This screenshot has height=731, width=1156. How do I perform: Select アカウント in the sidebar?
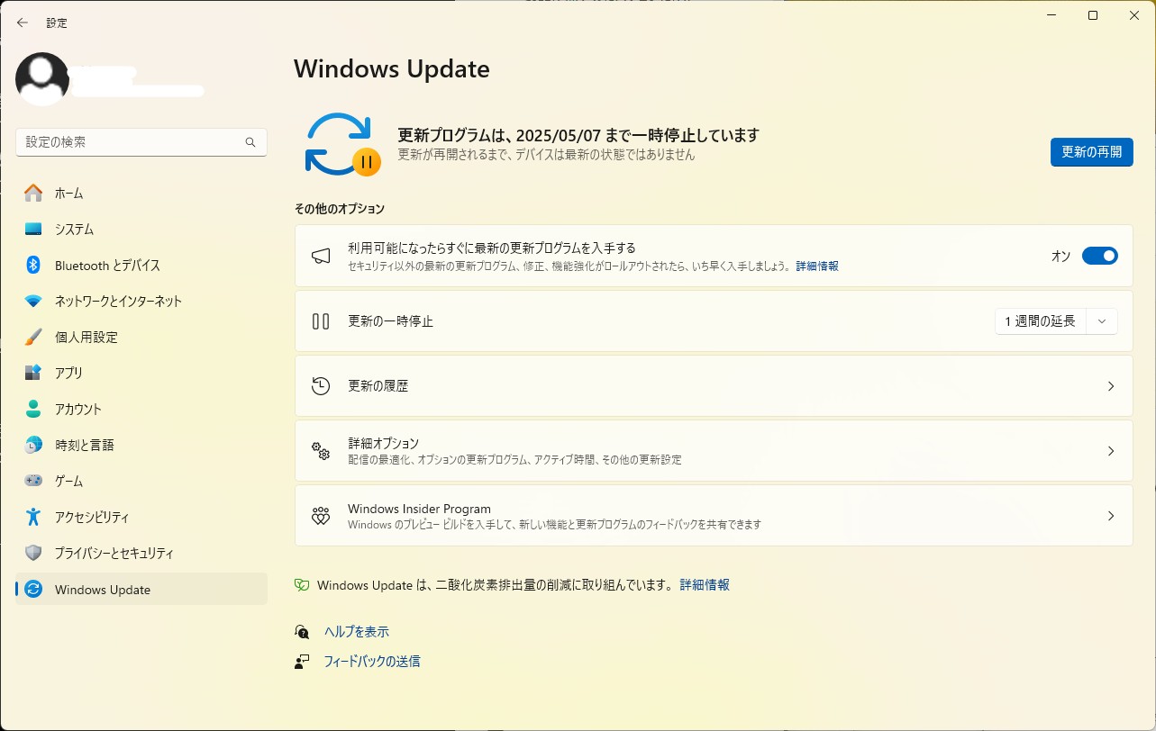[141, 409]
